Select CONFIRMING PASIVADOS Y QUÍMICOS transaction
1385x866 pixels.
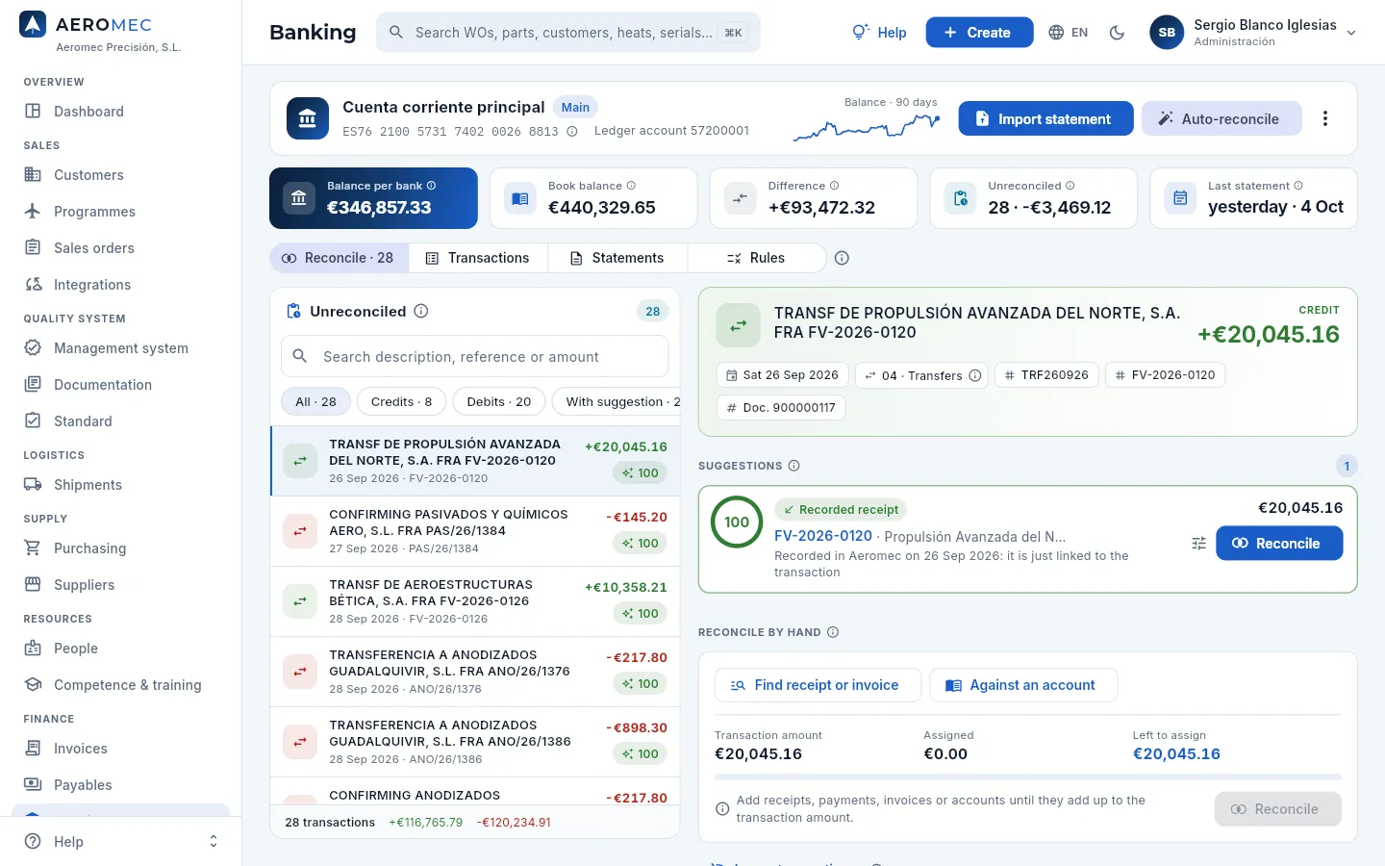475,531
